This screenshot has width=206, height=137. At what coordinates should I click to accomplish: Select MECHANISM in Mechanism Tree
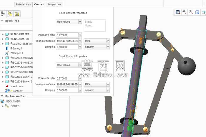tap(13, 101)
